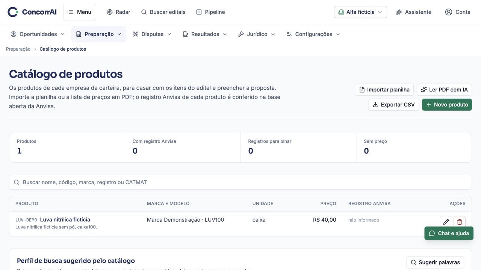Image resolution: width=481 pixels, height=270 pixels.
Task: Go to Radar in the top bar
Action: [x=118, y=12]
